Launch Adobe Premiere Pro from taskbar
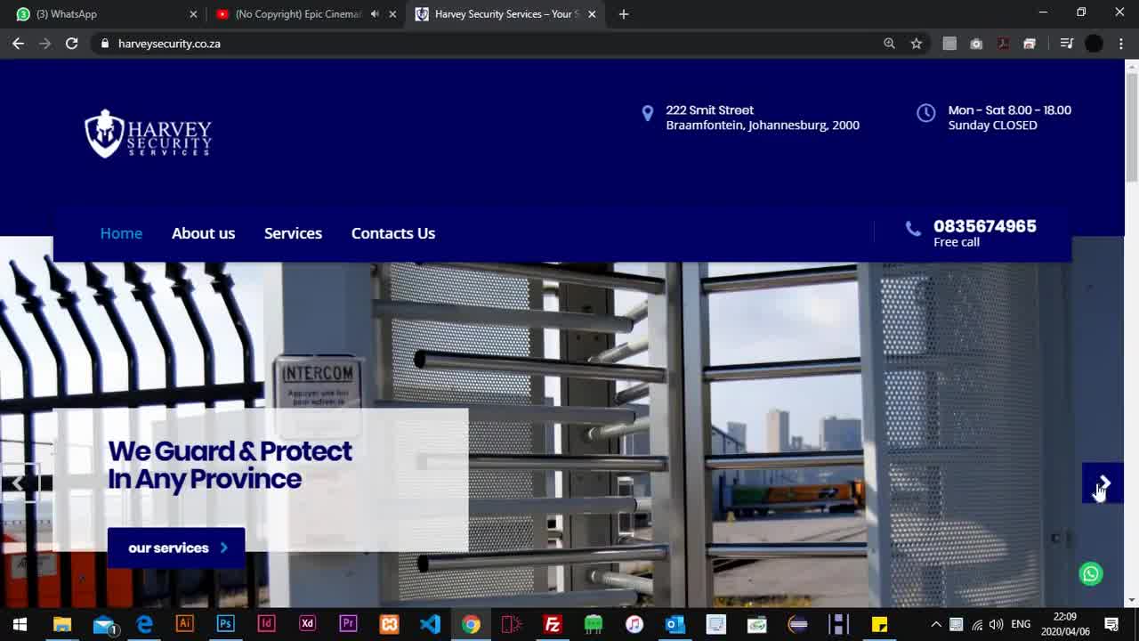1139x641 pixels. pyautogui.click(x=348, y=624)
